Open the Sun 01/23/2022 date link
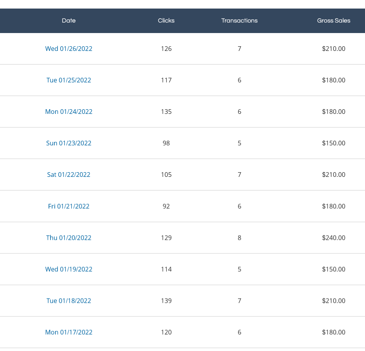This screenshot has width=365, height=351. [69, 143]
